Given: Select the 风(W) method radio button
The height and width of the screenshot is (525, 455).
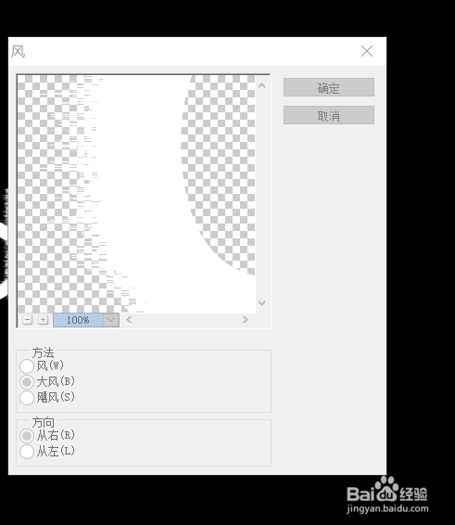Looking at the screenshot, I should pyautogui.click(x=27, y=366).
